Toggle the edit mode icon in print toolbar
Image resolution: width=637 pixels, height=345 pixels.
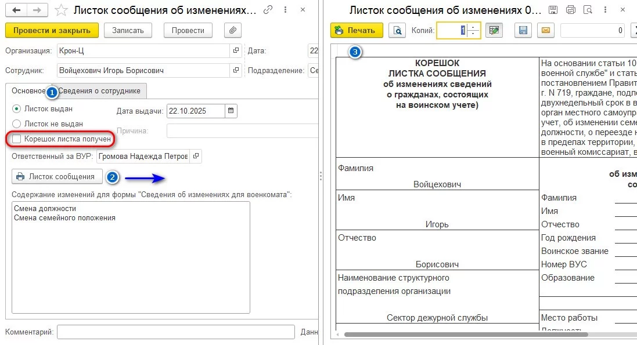494,30
